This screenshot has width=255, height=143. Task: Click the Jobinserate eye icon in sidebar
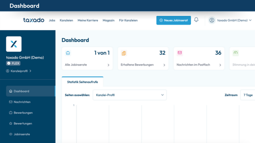11,134
